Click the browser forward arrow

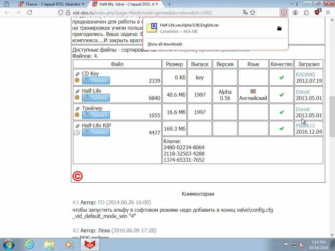pyautogui.click(x=18, y=13)
